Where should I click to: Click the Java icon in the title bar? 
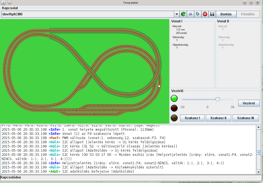3,2
